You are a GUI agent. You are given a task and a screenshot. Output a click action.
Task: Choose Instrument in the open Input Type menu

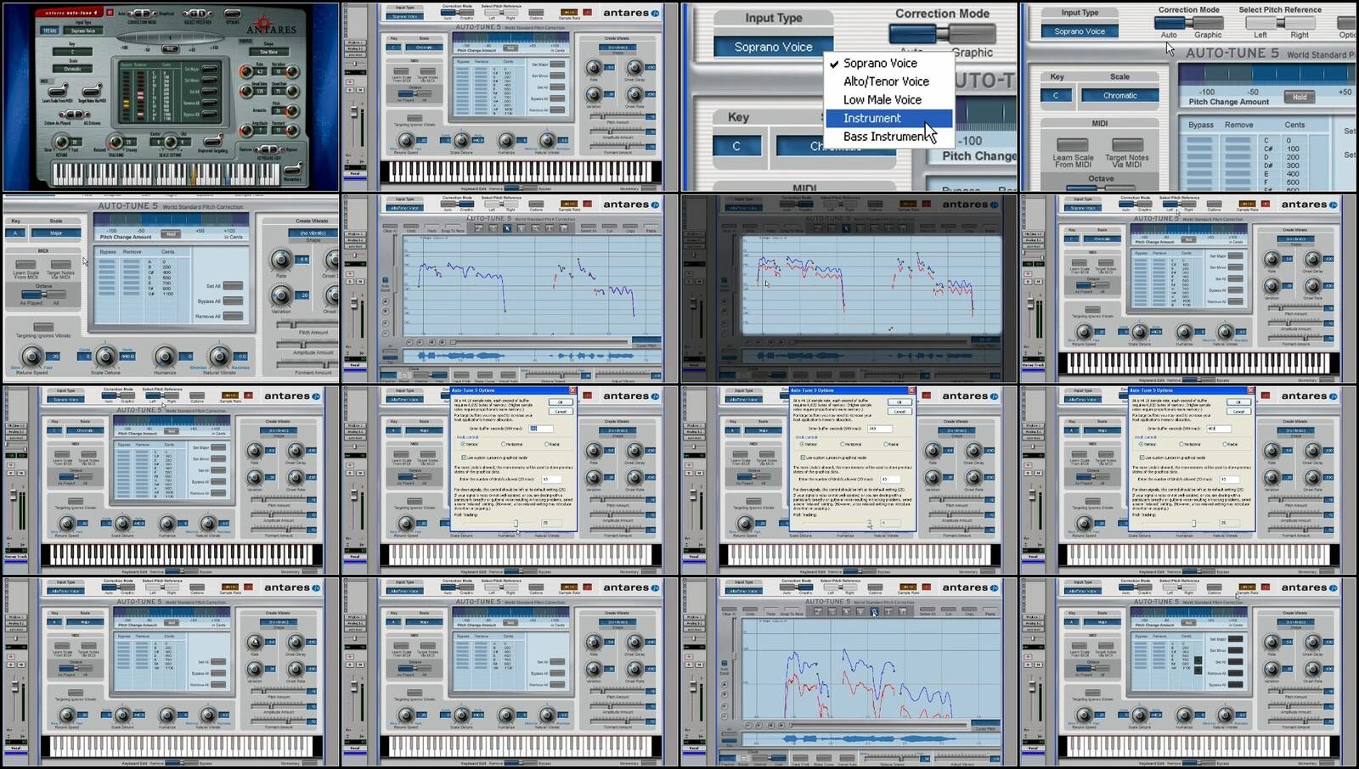pos(888,118)
